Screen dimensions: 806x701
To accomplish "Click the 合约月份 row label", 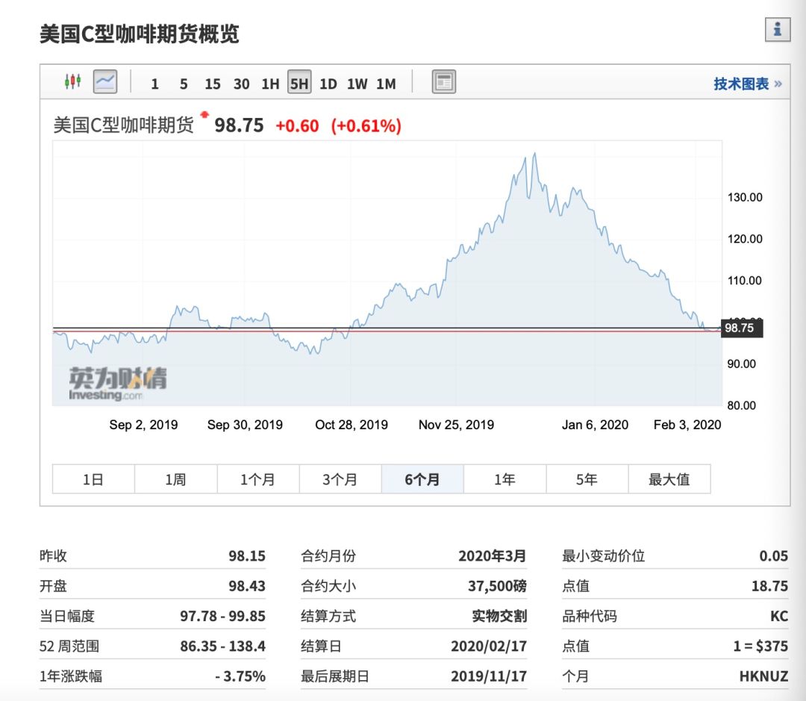I will (328, 556).
